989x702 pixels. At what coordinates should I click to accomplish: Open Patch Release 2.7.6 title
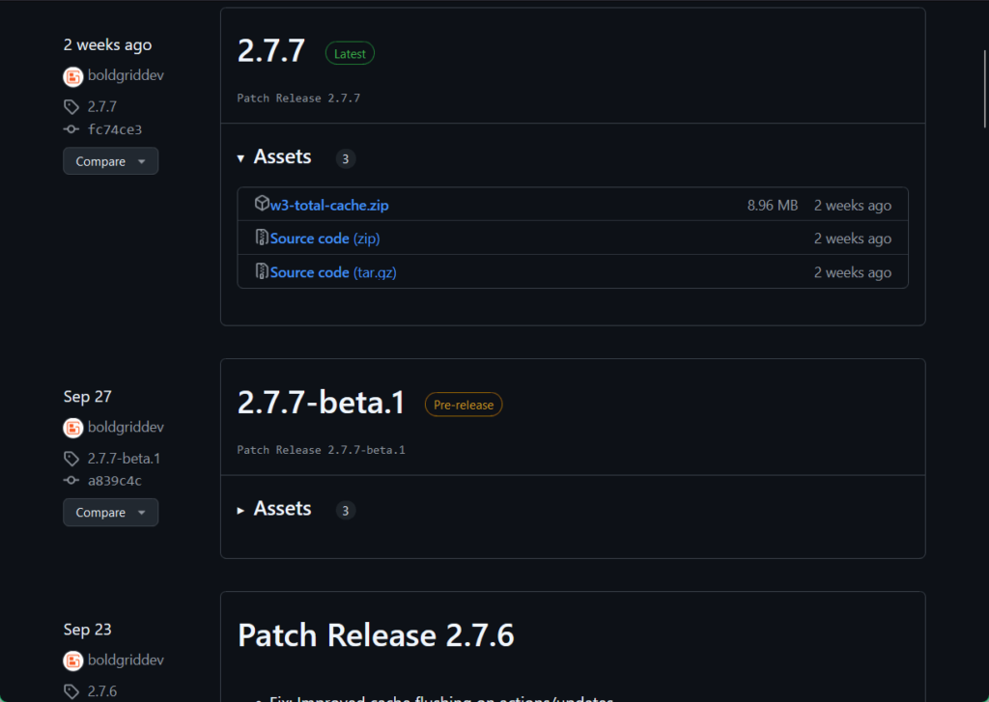click(376, 635)
